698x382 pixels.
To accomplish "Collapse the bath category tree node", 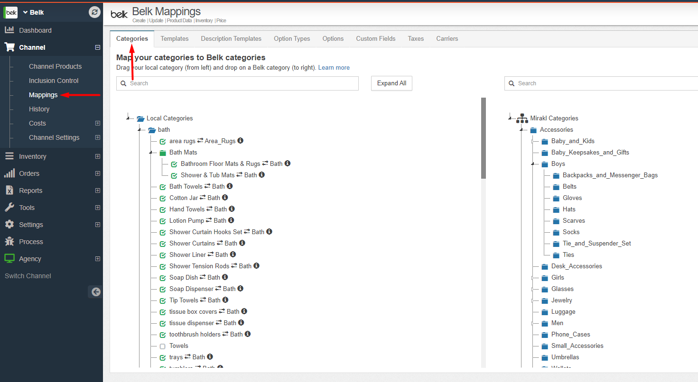I will tap(140, 130).
